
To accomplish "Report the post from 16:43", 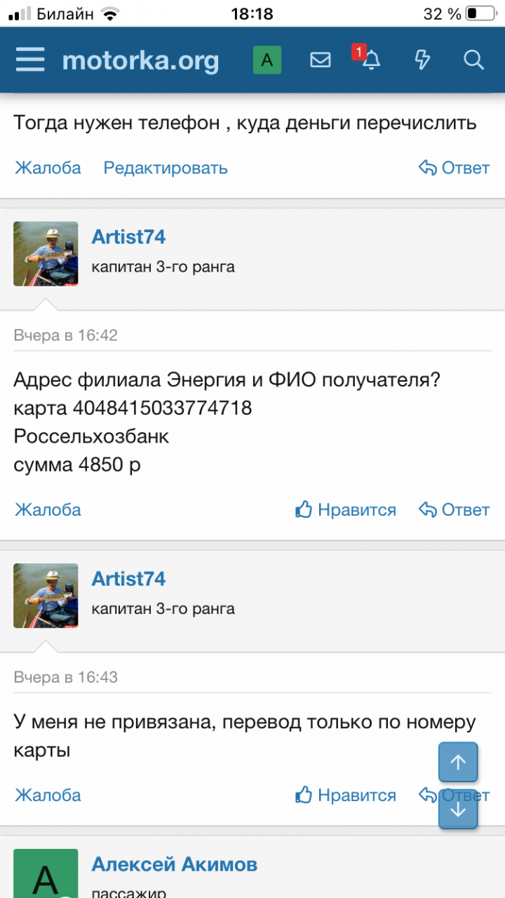I will 48,795.
